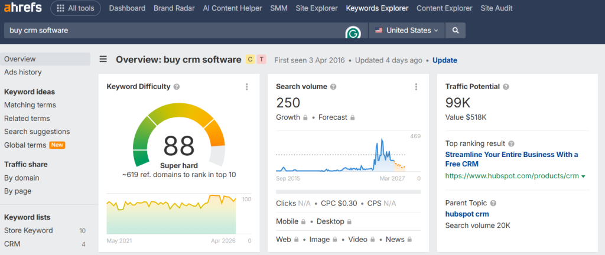Open the Streamline Your Entire Business link
Viewport: 605px width, 255px height.
512,159
